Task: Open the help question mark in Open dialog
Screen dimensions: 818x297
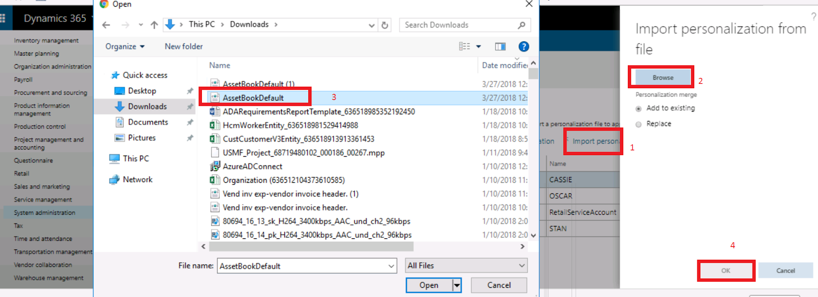Action: [524, 46]
